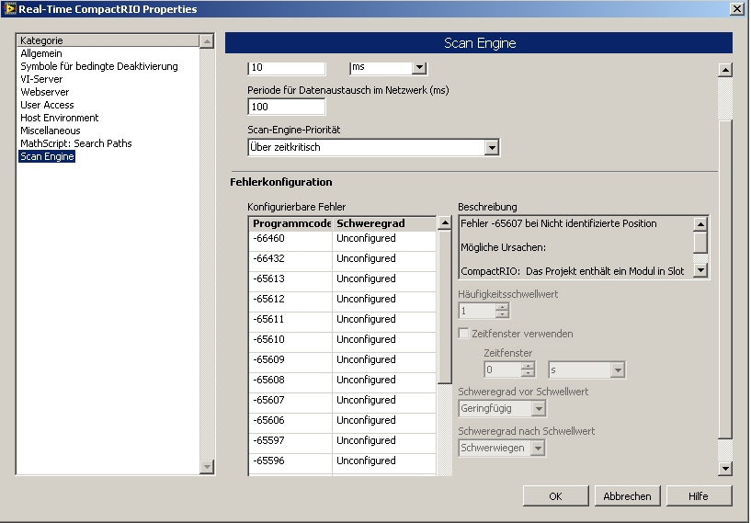Select the Allgemein category
The width and height of the screenshot is (751, 523).
tap(41, 53)
